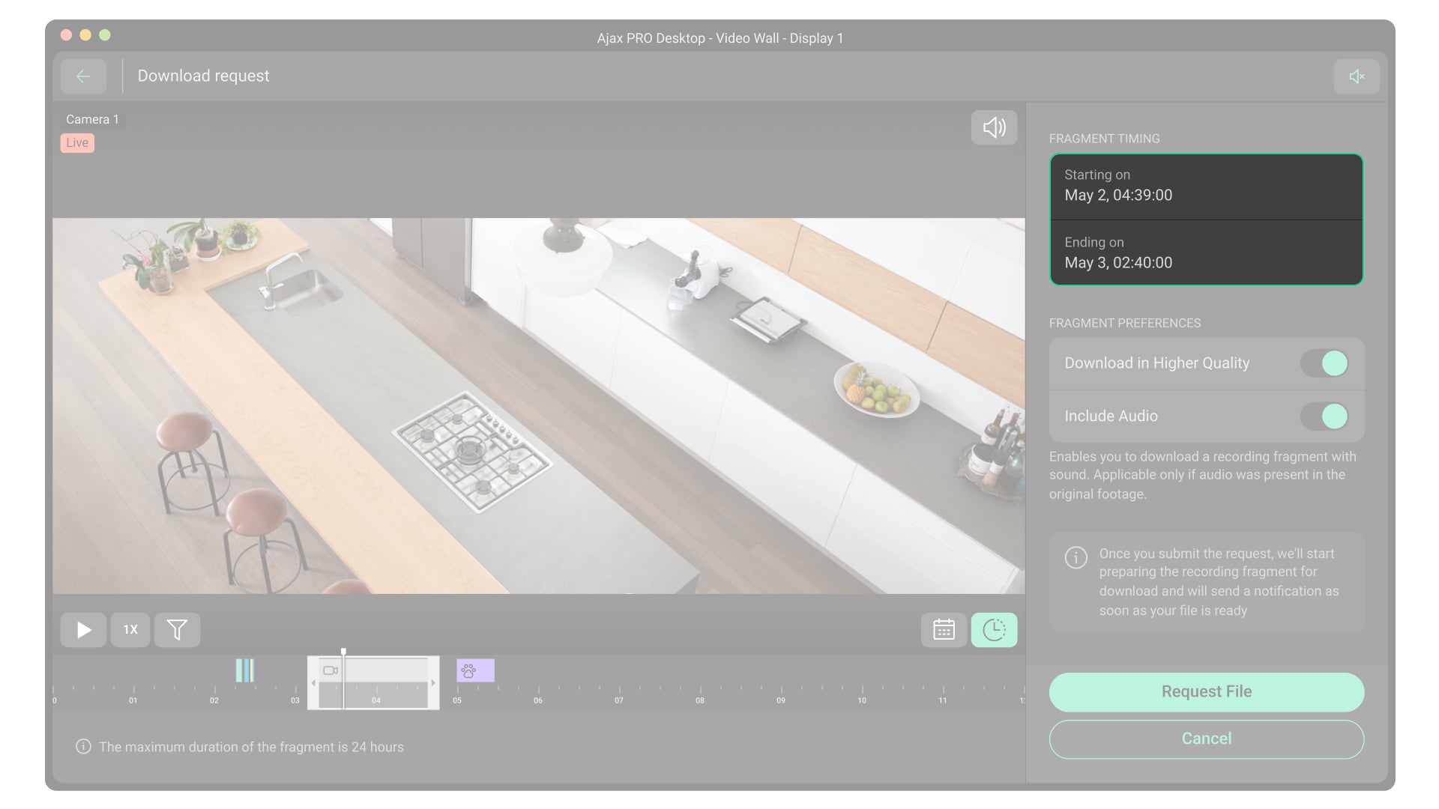
Task: Click the fragment's left edge arrow handle
Action: pos(313,683)
